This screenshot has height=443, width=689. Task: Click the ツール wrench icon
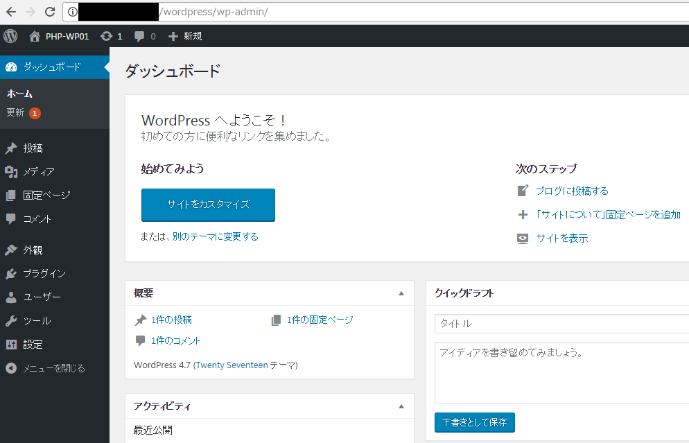point(11,321)
